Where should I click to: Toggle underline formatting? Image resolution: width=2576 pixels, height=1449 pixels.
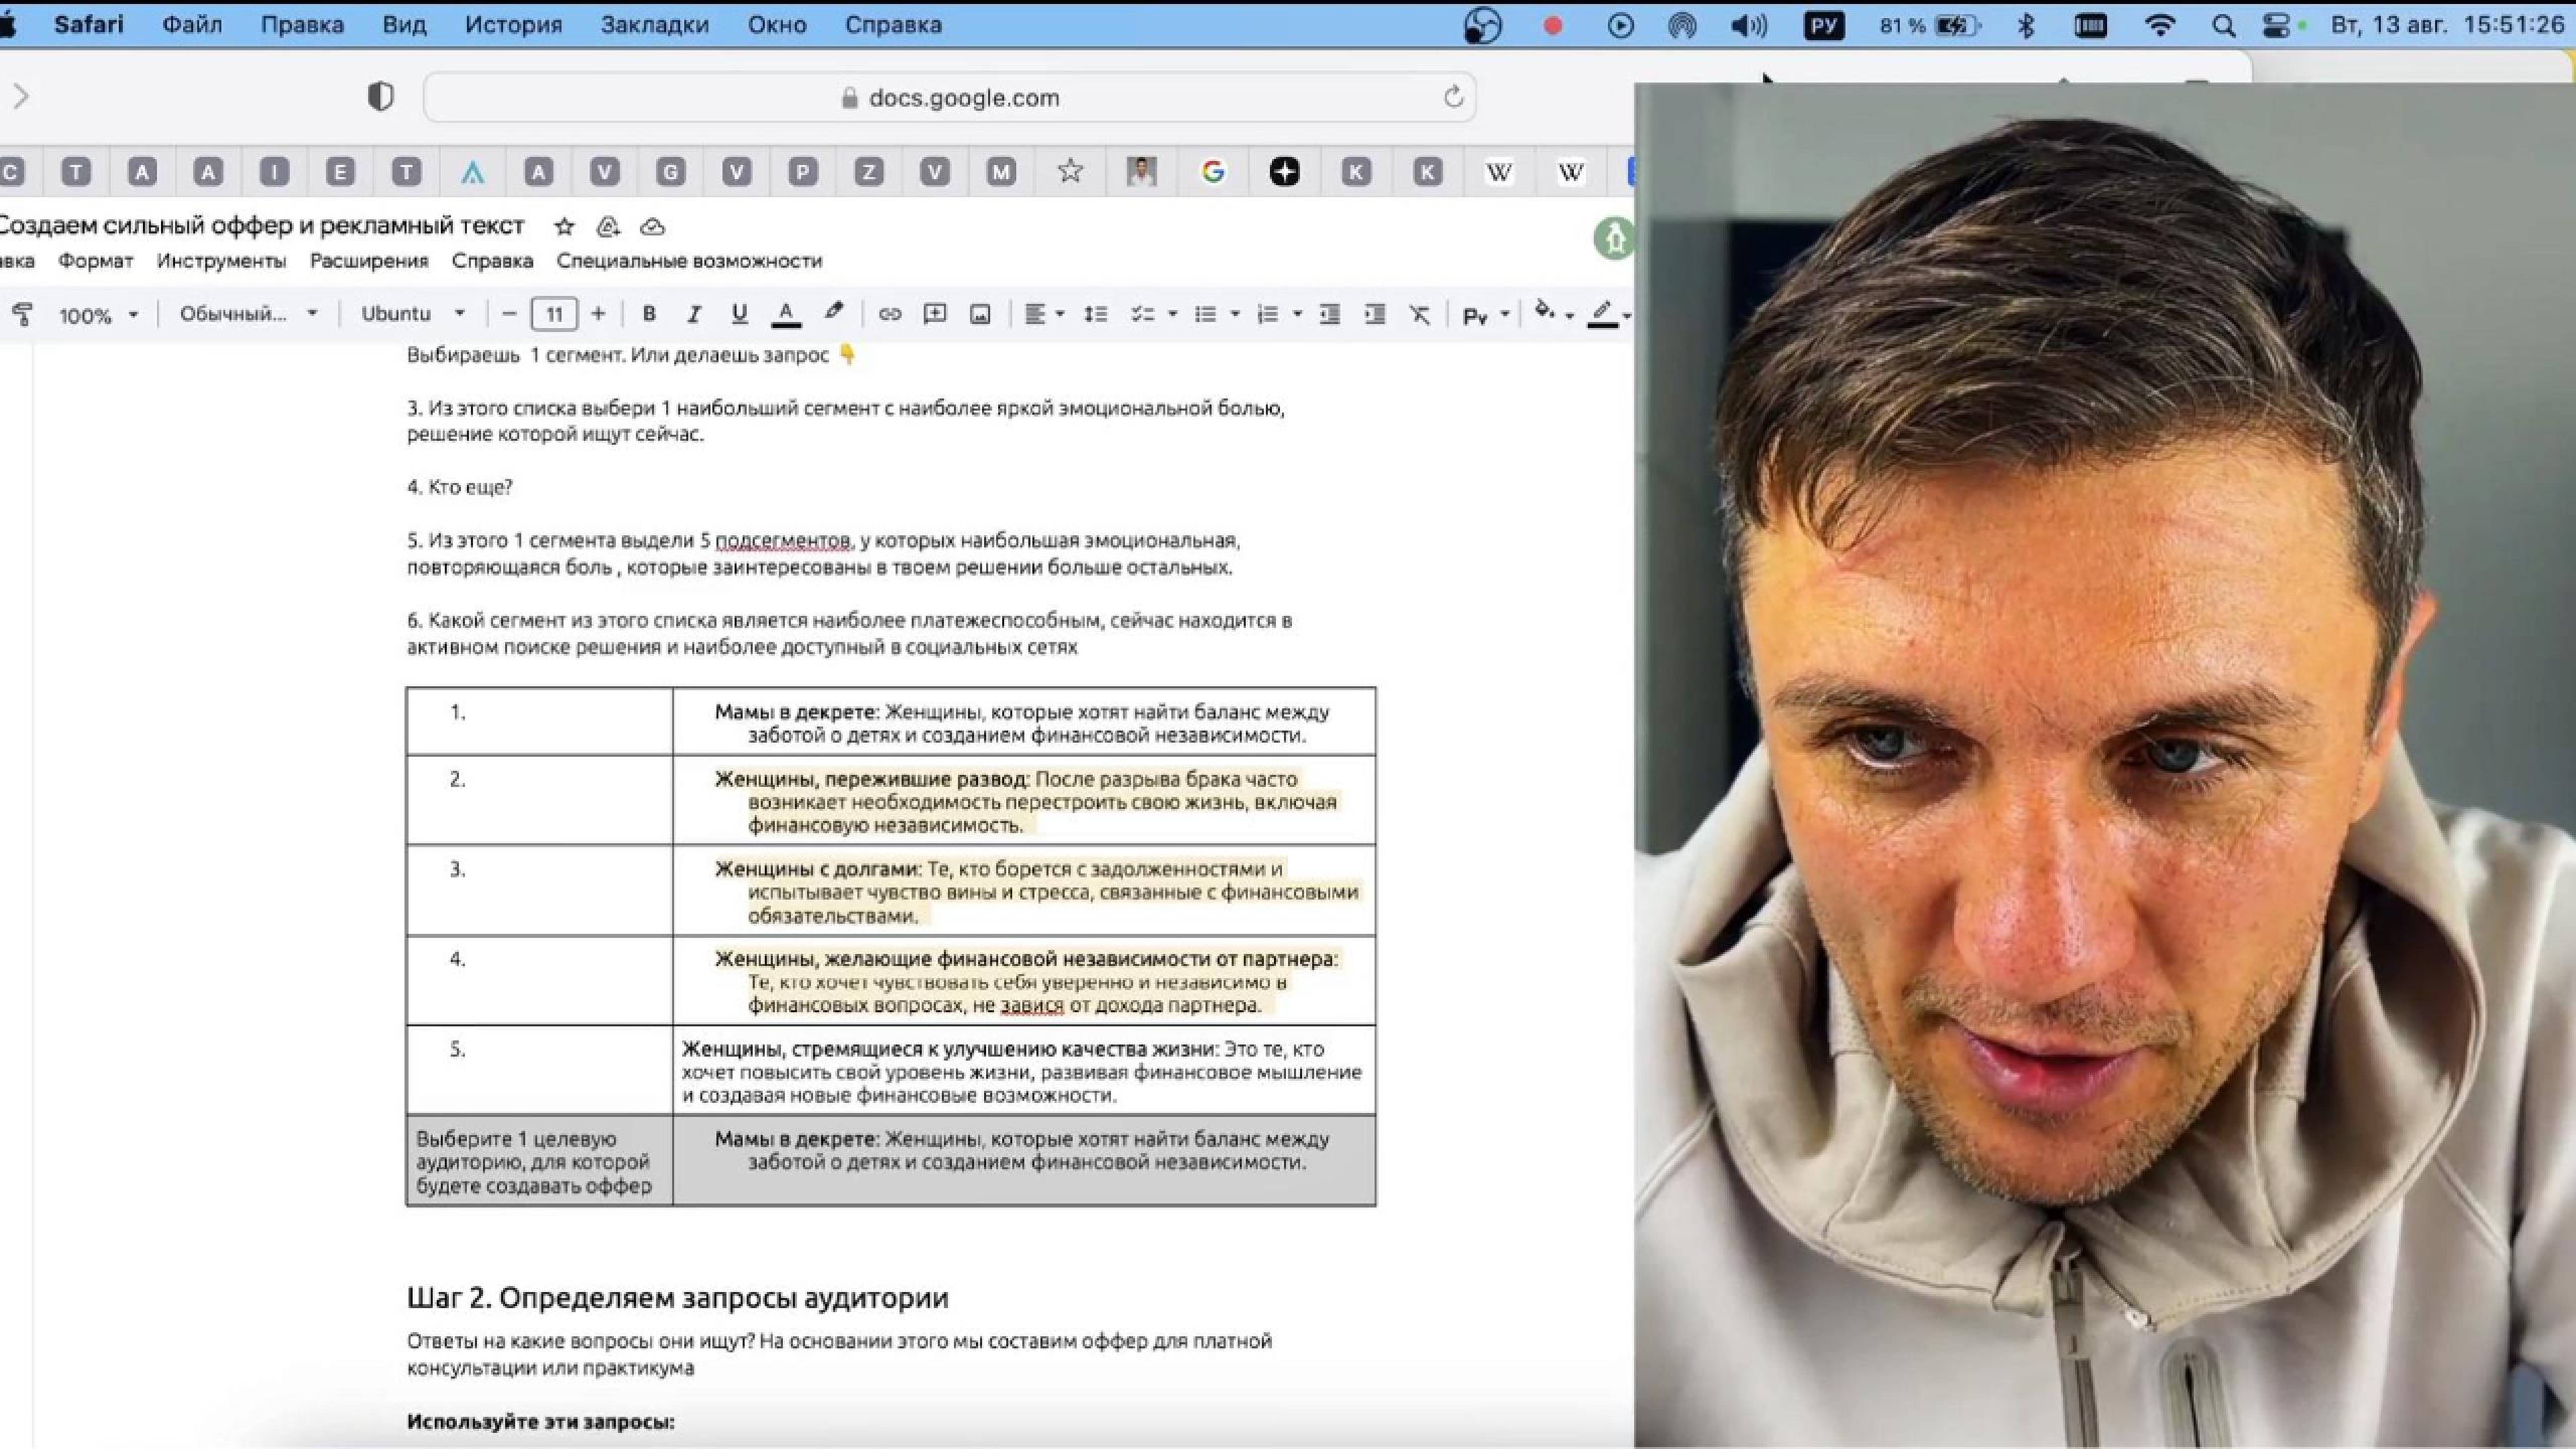tap(739, 314)
